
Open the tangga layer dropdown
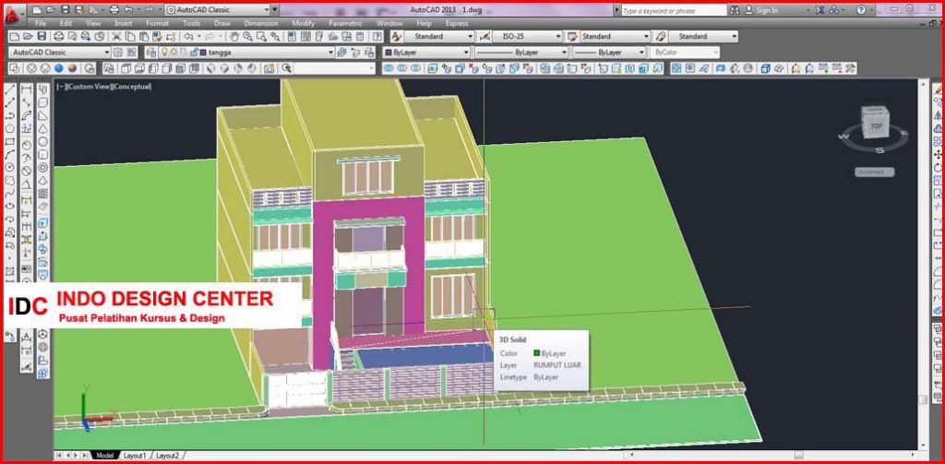(x=245, y=53)
